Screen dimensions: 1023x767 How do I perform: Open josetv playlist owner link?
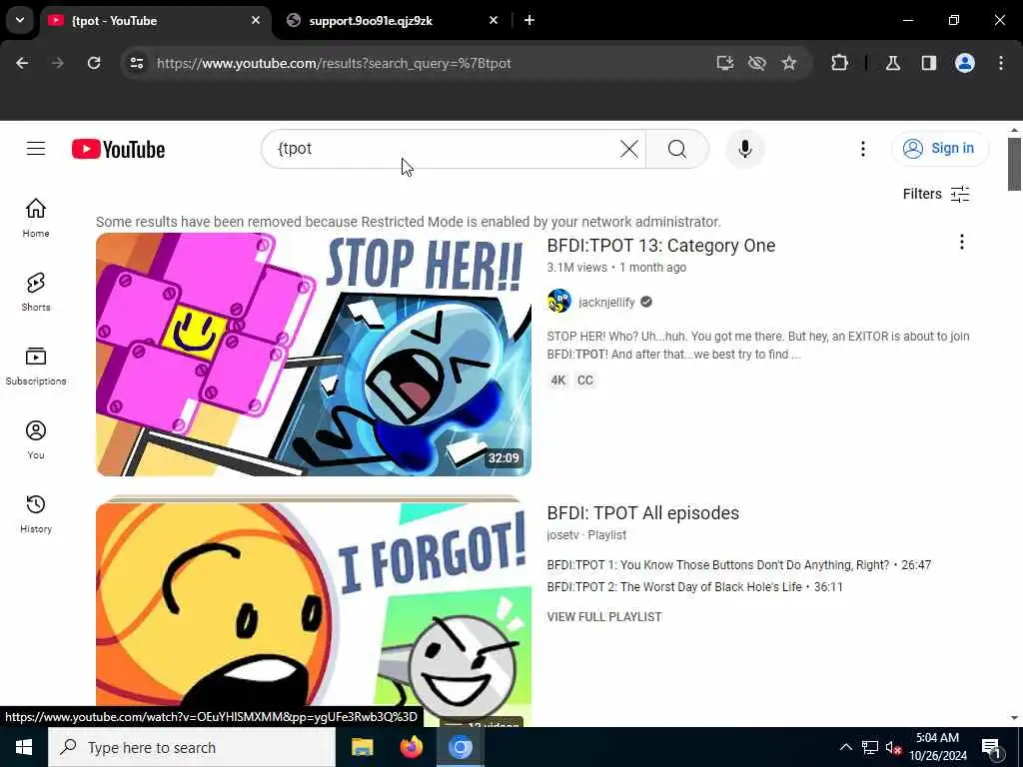click(563, 535)
